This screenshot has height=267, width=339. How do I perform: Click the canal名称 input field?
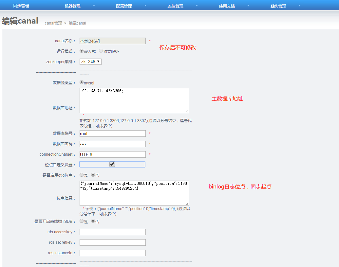[x=112, y=41]
